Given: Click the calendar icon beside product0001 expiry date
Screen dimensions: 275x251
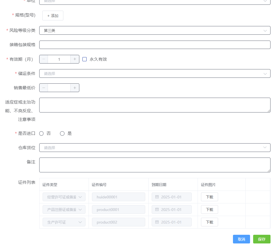Looking at the screenshot, I should tap(157, 209).
